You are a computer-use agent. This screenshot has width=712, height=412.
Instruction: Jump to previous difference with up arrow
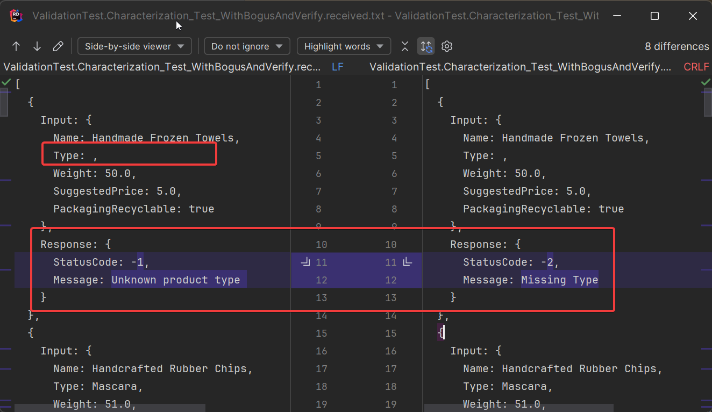tap(16, 46)
